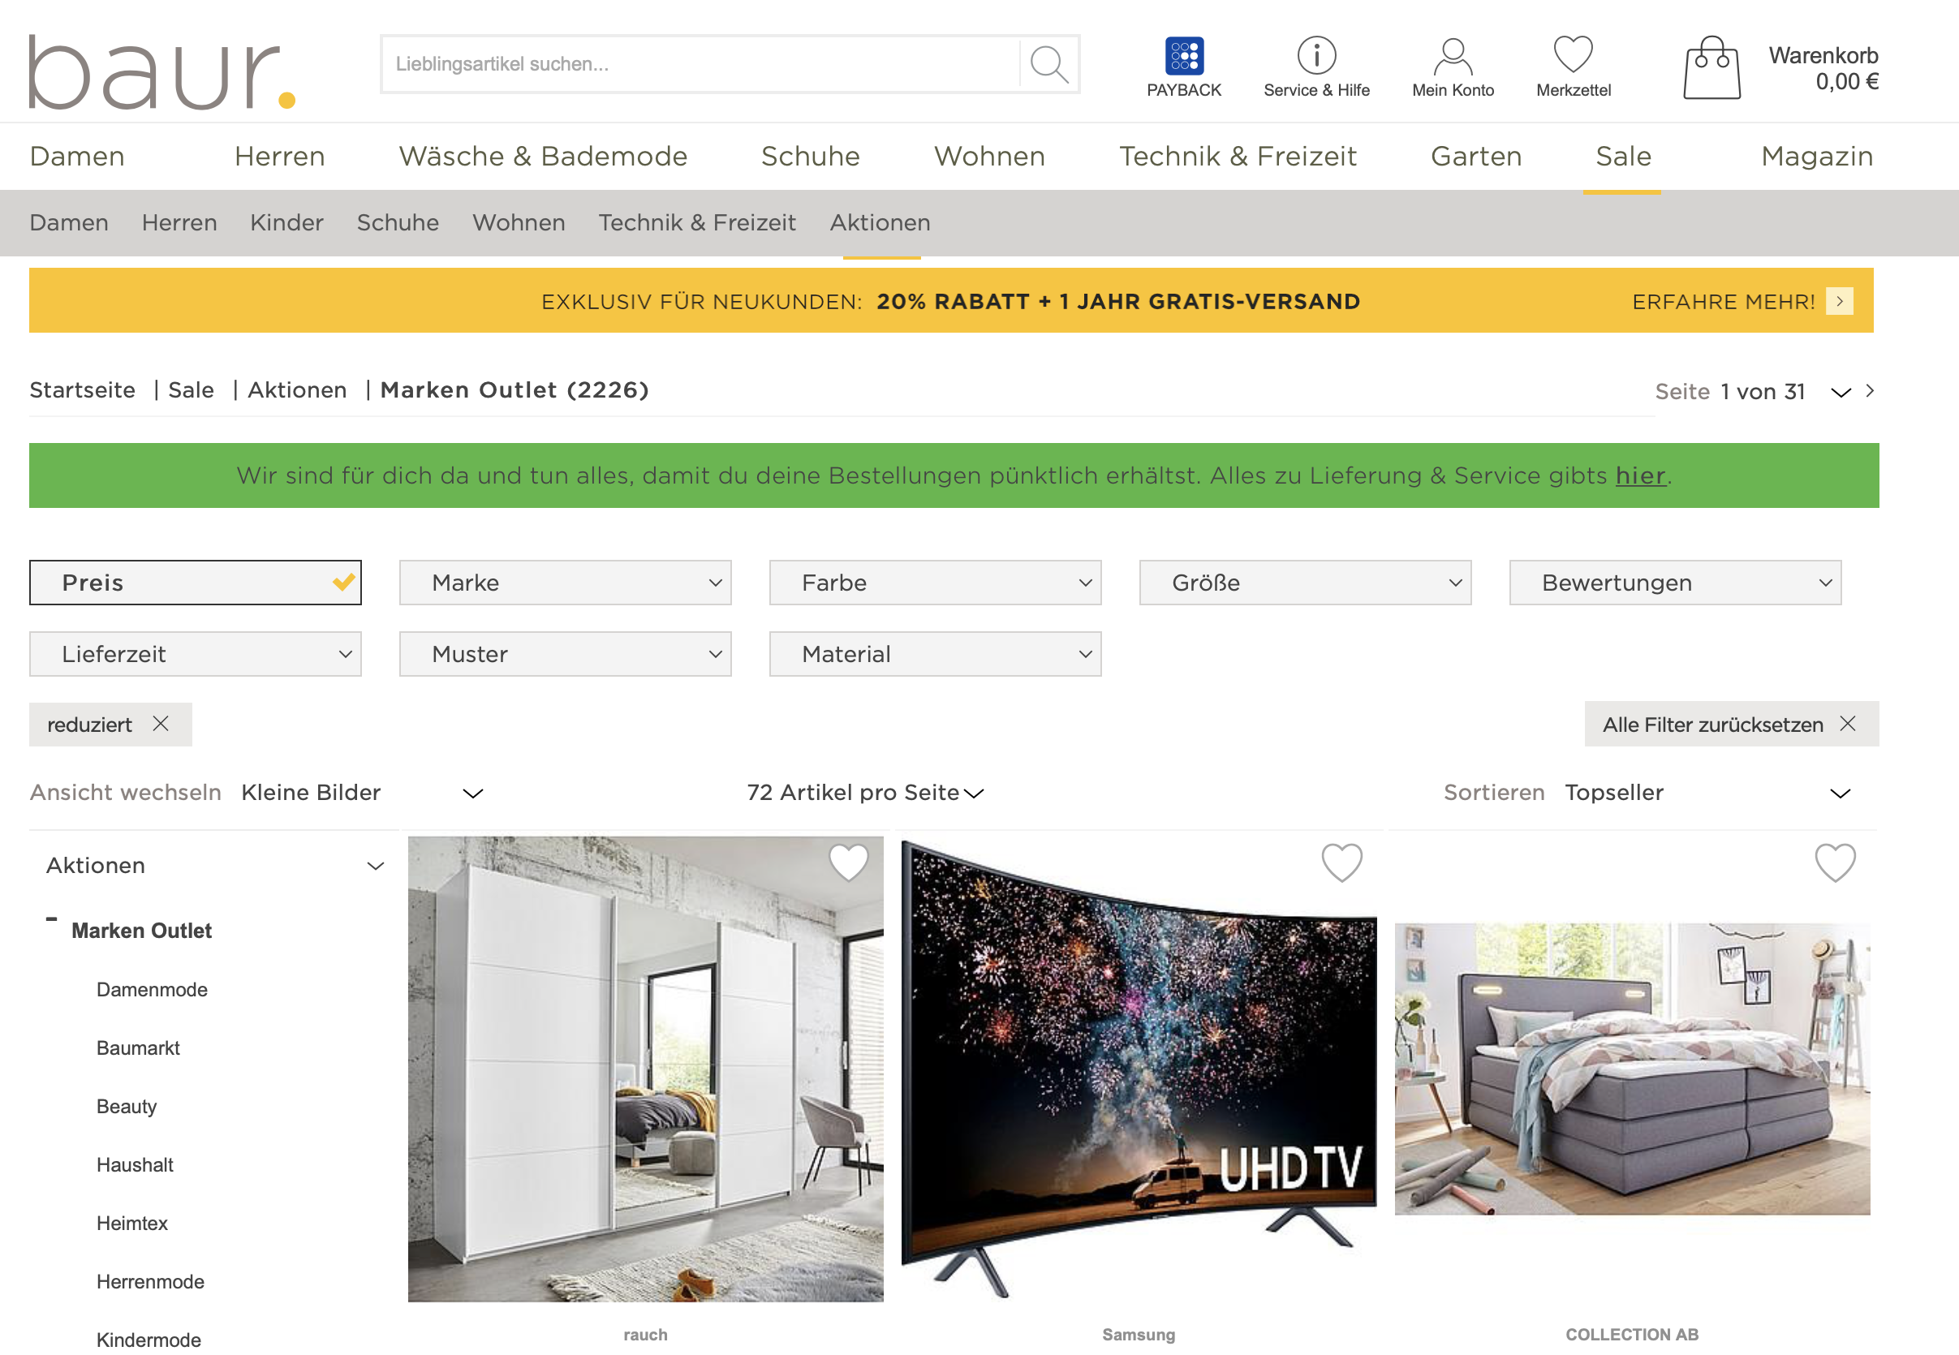Click the Service & Hilfe info icon
Screen dimensions: 1959x1355
[1315, 54]
